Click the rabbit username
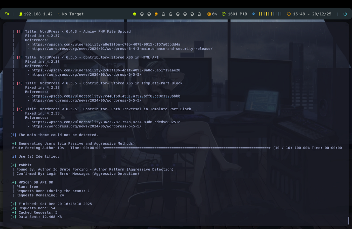Viewport: 352px width, 229px height. coord(25,165)
